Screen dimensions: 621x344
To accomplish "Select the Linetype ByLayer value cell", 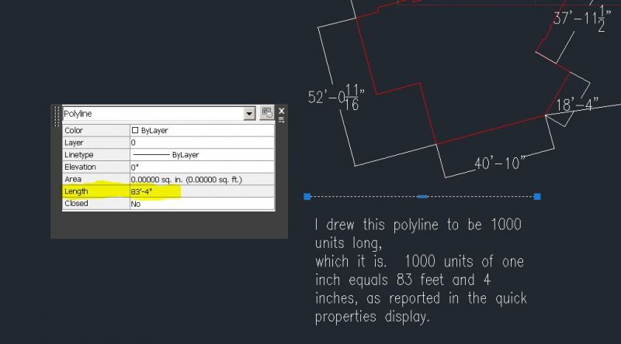I will click(x=202, y=155).
